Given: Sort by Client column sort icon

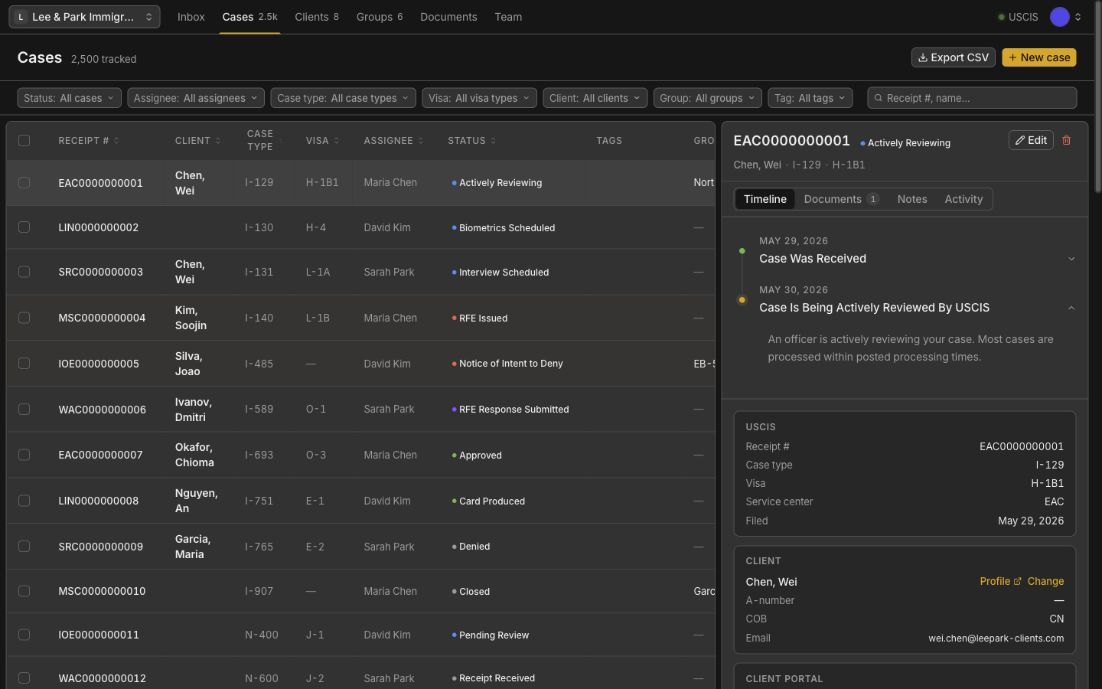Looking at the screenshot, I should (x=218, y=141).
